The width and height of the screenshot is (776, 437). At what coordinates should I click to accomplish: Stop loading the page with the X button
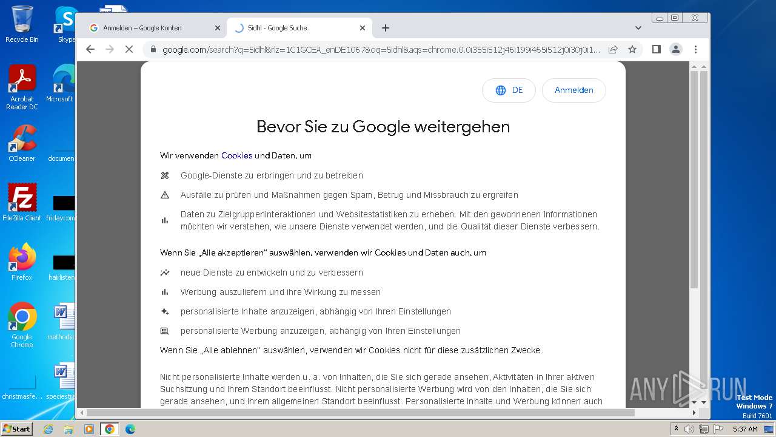(x=129, y=49)
